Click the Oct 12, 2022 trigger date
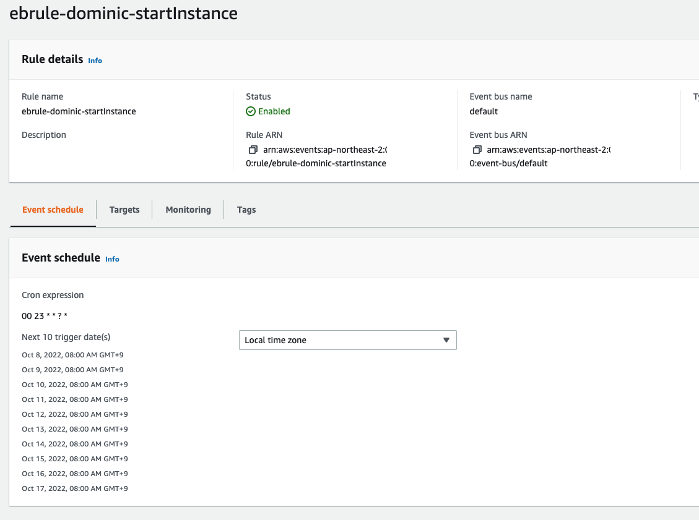This screenshot has height=520, width=699. (75, 414)
